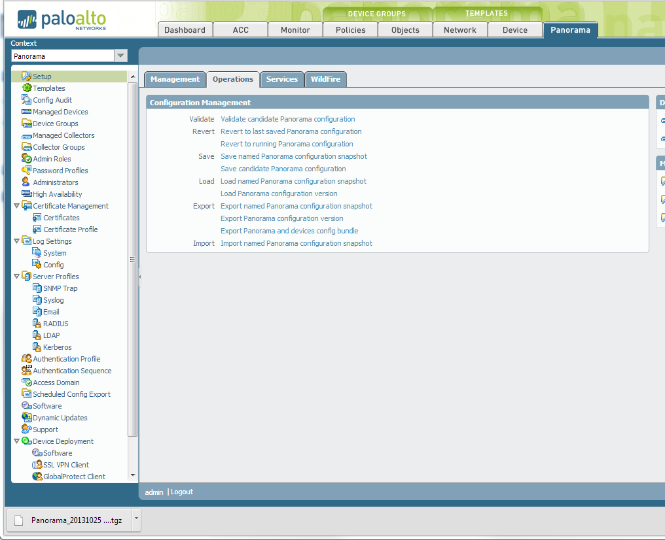Viewport: 665px width, 540px height.
Task: Click the sidebar vertical scrollbar thumb
Action: pyautogui.click(x=133, y=259)
